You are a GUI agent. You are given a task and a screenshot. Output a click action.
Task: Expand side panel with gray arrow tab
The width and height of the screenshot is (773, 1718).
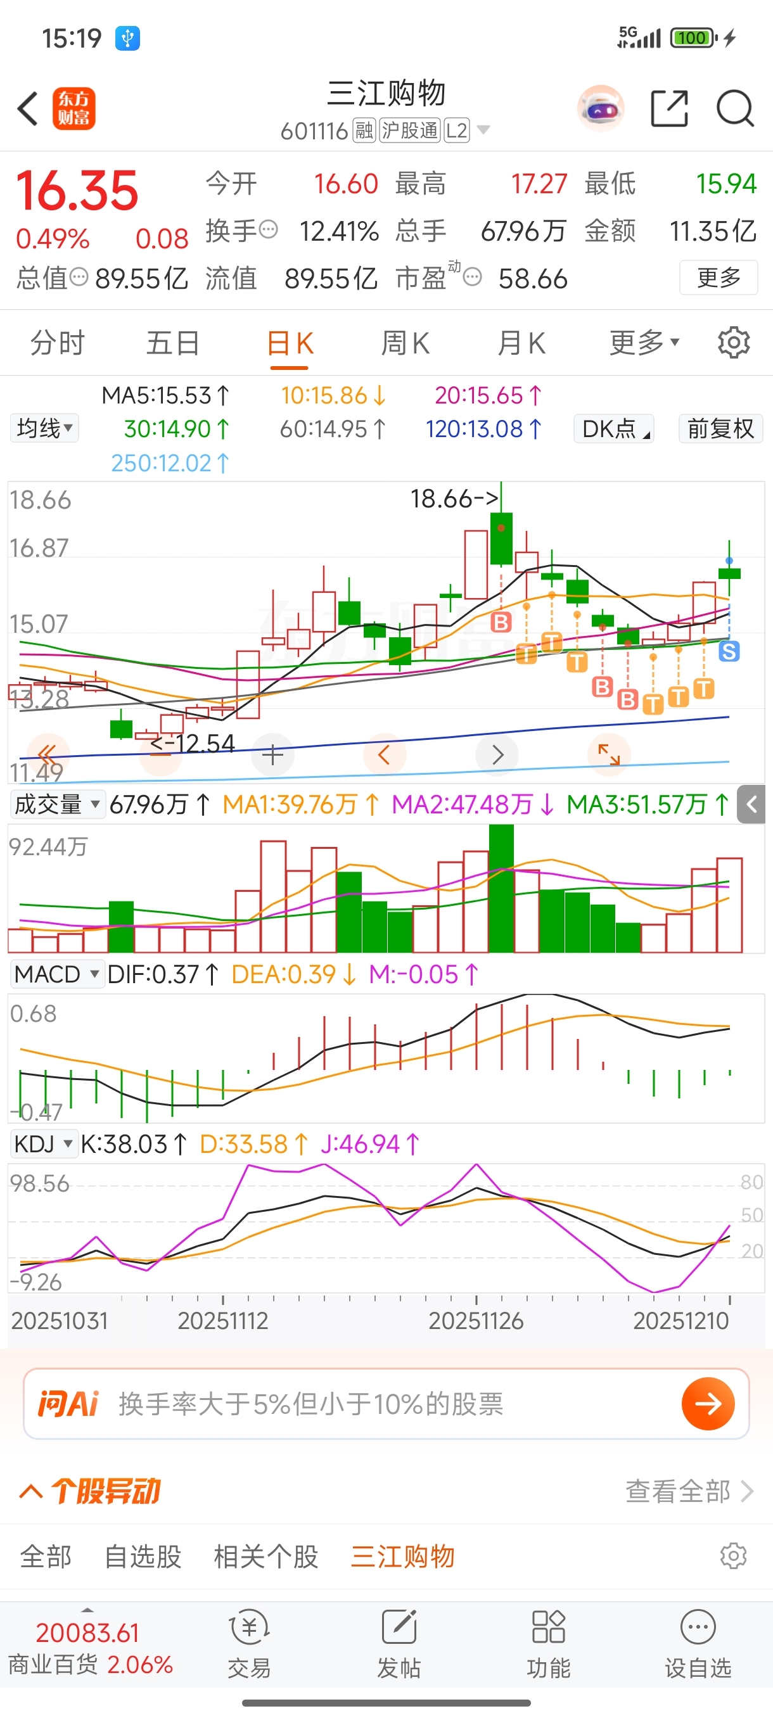point(751,805)
